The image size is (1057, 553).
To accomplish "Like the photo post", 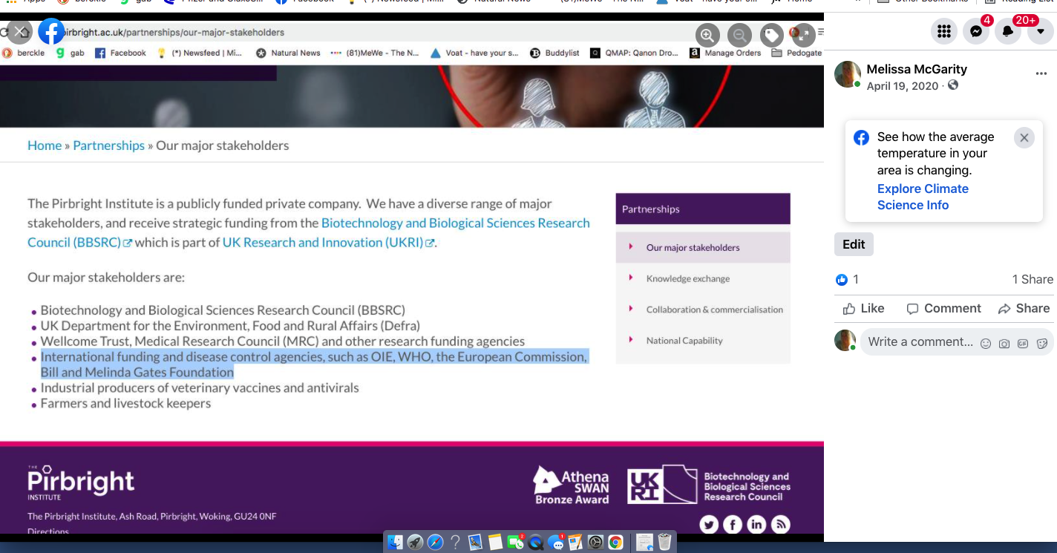I will [863, 308].
